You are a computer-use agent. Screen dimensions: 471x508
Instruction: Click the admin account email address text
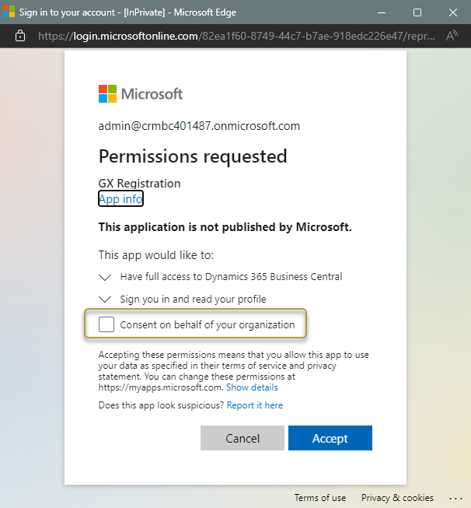pos(199,126)
